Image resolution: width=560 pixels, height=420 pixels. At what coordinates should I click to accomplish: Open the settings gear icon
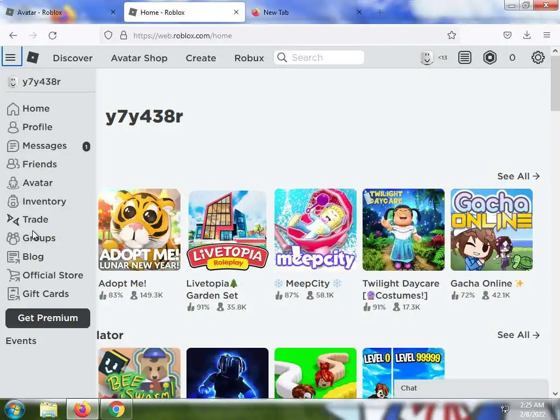coord(538,57)
